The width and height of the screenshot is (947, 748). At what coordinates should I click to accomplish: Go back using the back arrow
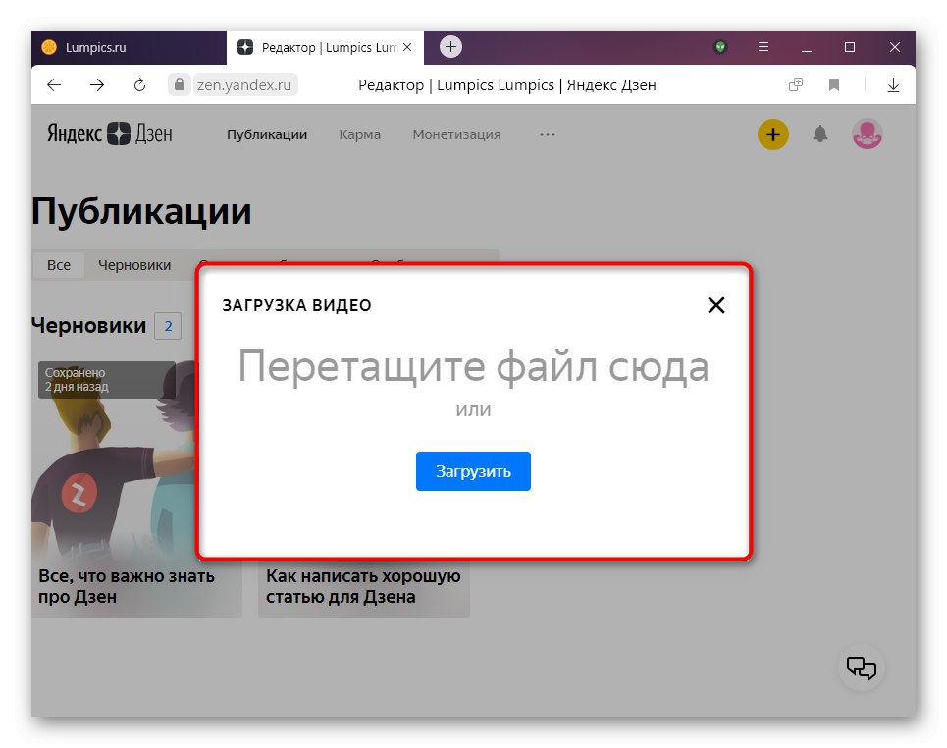(54, 85)
